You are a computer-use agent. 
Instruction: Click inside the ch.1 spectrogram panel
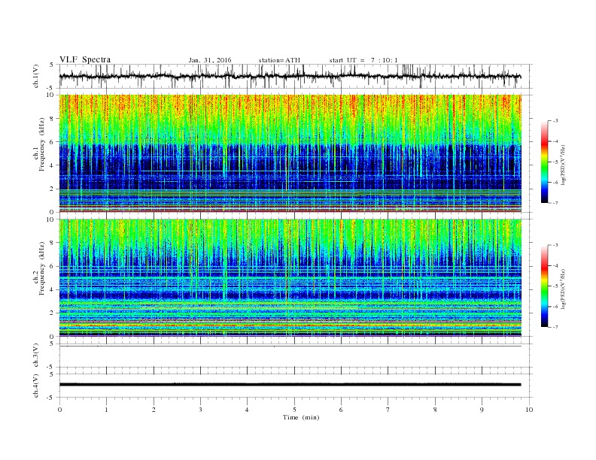tap(290, 153)
